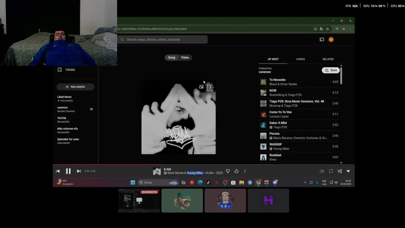Play Te Necesito from the queue
Viewport: 405px width, 228px height.
click(x=299, y=82)
